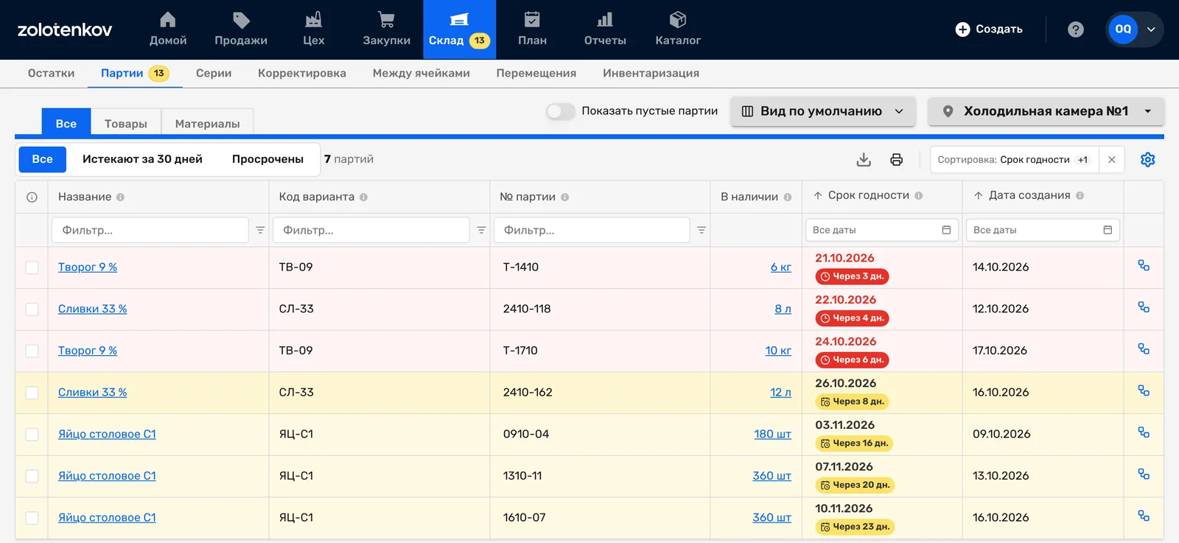
Task: Switch to the Инвентаризация tab
Action: [x=651, y=73]
